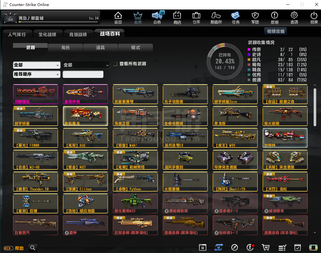Click the scroll up arrow of weapon list

tap(315, 85)
